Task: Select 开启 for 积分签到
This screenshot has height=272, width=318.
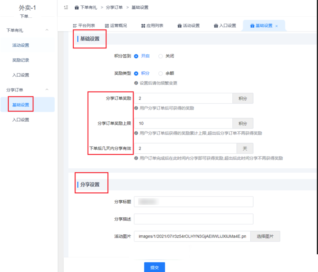Action: click(x=136, y=56)
